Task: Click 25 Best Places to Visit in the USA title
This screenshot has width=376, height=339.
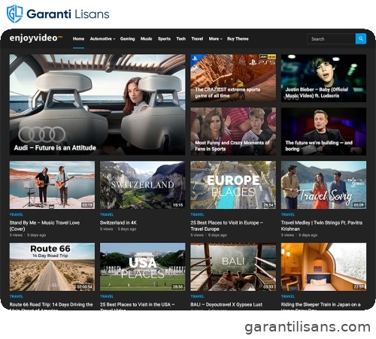Action: coord(138,306)
